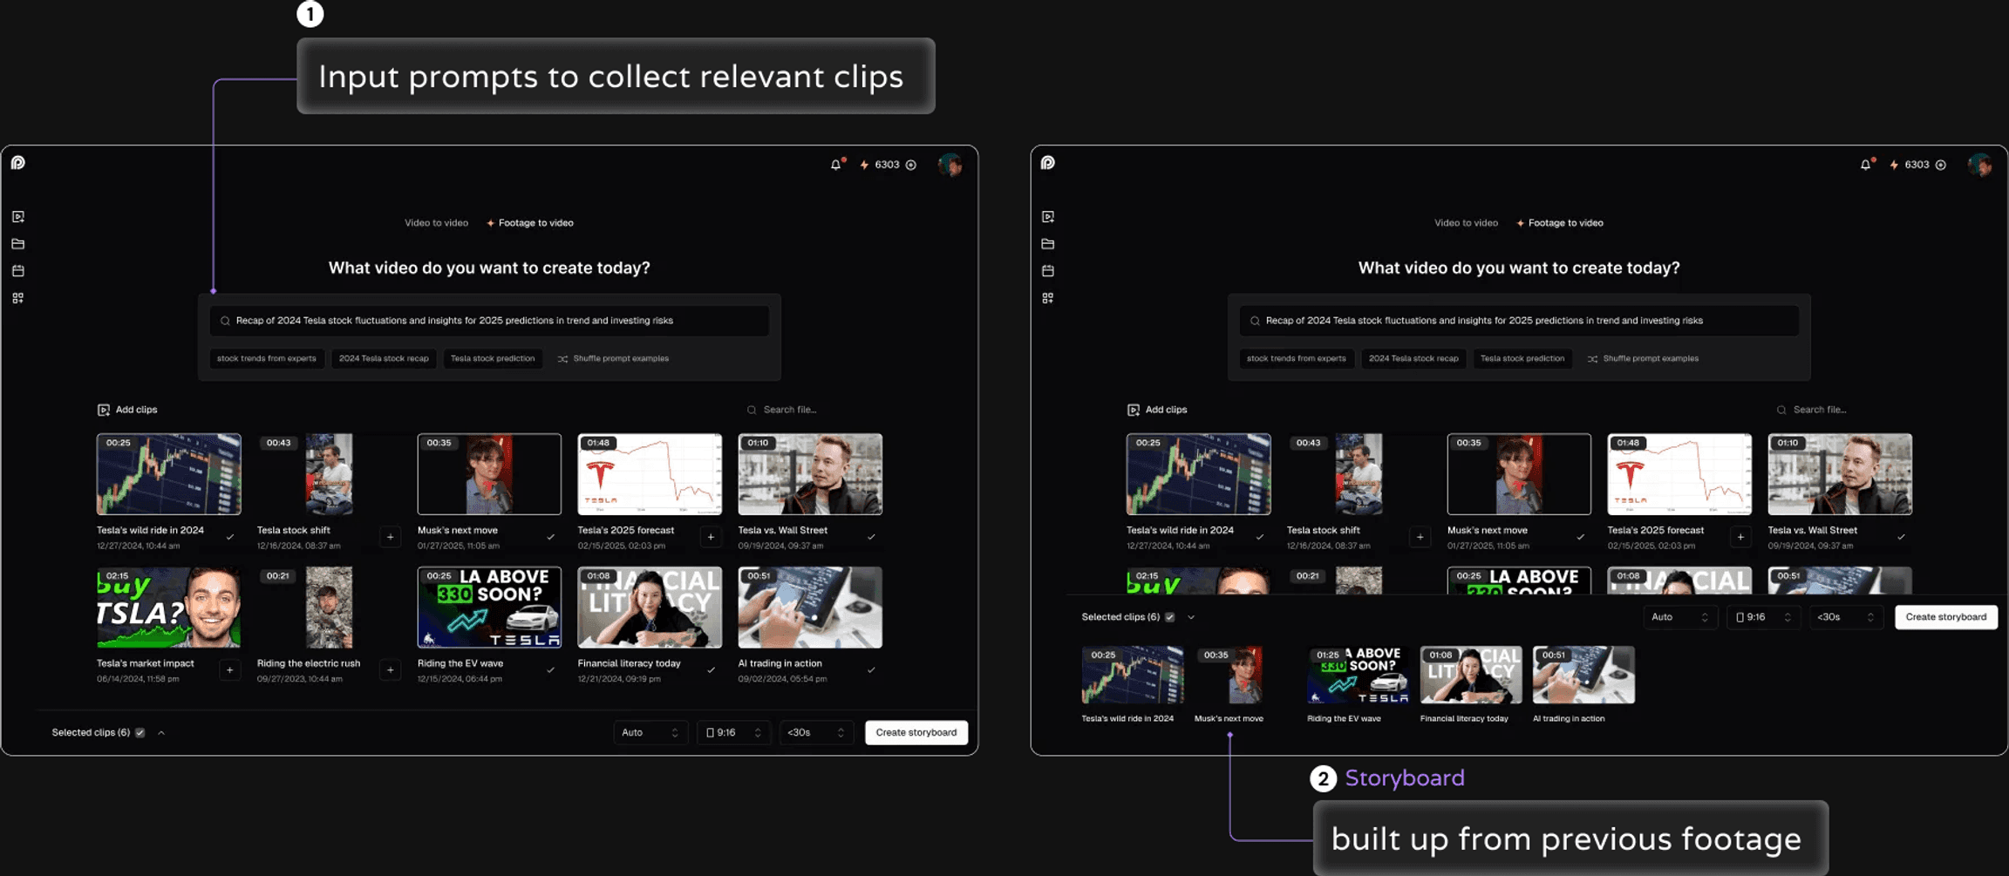Click shuffle icon beside prompt examples, right window
2009x876 pixels.
pos(1592,359)
